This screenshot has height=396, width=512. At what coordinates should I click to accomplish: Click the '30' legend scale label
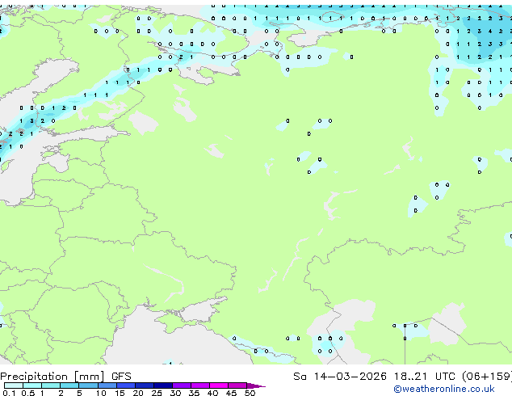coord(175,393)
